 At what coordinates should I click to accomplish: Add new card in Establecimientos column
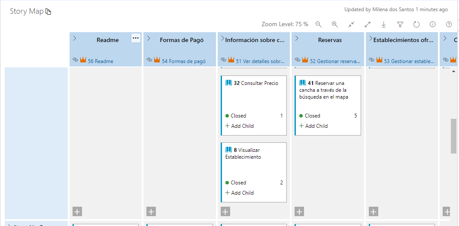point(373,212)
